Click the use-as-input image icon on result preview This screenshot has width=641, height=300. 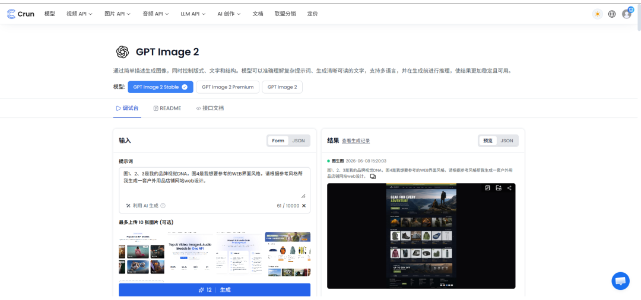click(x=499, y=188)
